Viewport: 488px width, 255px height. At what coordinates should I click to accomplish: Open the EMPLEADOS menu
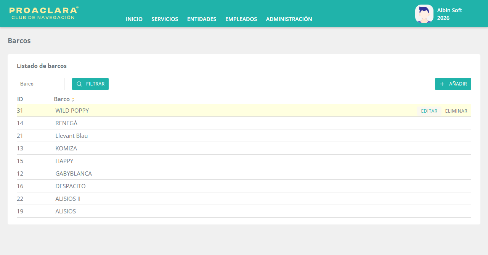pos(241,19)
